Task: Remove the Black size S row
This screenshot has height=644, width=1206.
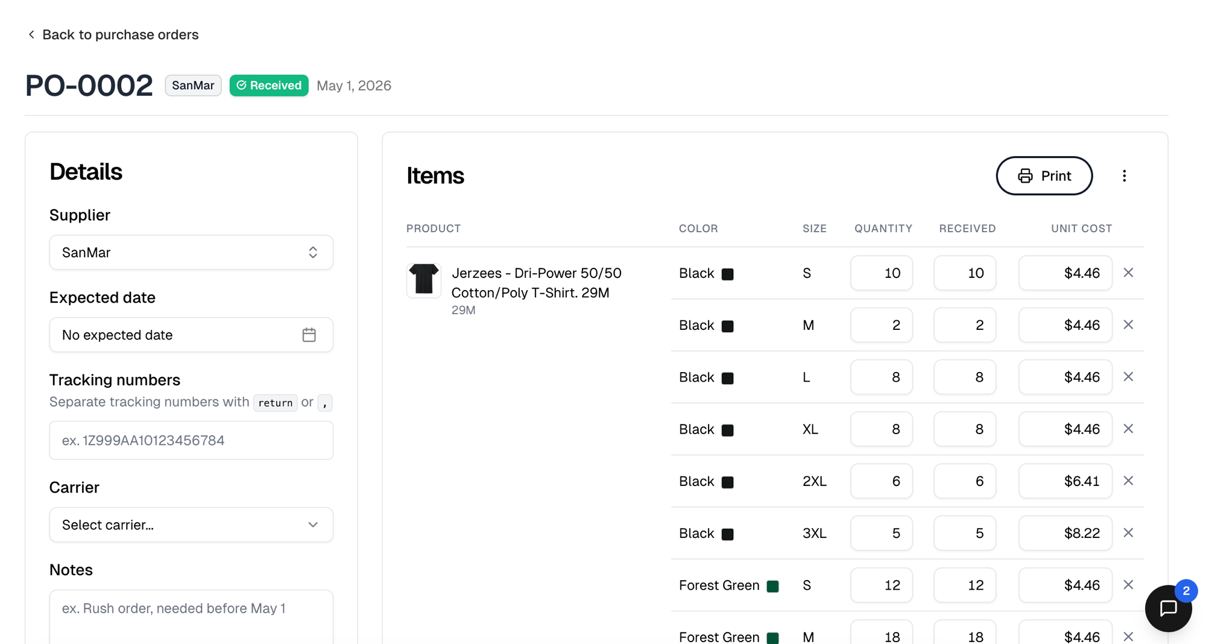Action: tap(1128, 273)
